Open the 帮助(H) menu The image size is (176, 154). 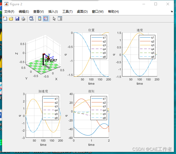tap(113, 12)
